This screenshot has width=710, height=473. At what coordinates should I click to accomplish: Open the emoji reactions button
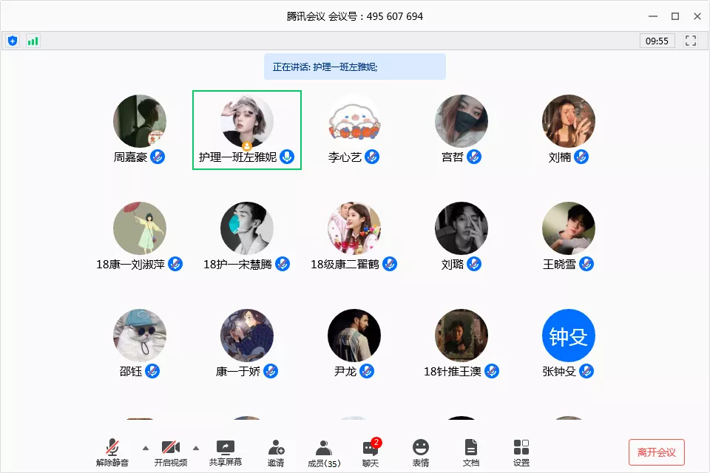pyautogui.click(x=420, y=452)
